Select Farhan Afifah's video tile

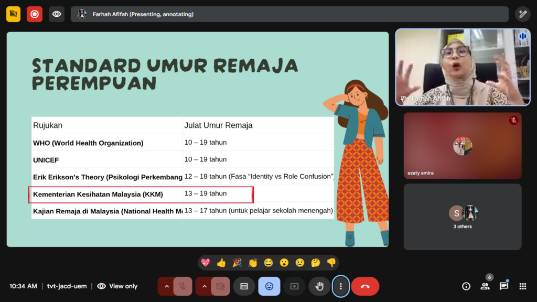[x=463, y=67]
